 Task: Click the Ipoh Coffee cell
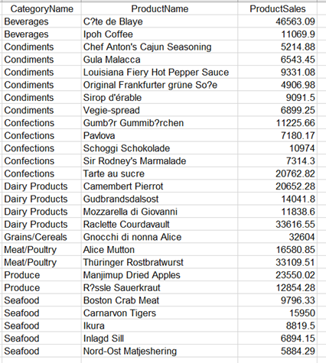point(159,34)
